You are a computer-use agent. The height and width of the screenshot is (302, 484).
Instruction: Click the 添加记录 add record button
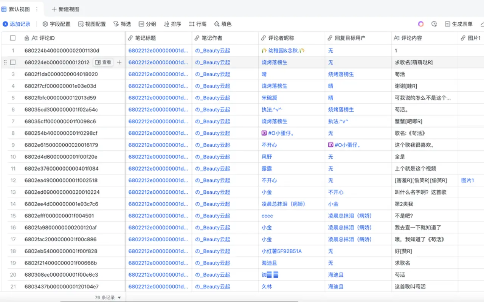click(17, 24)
